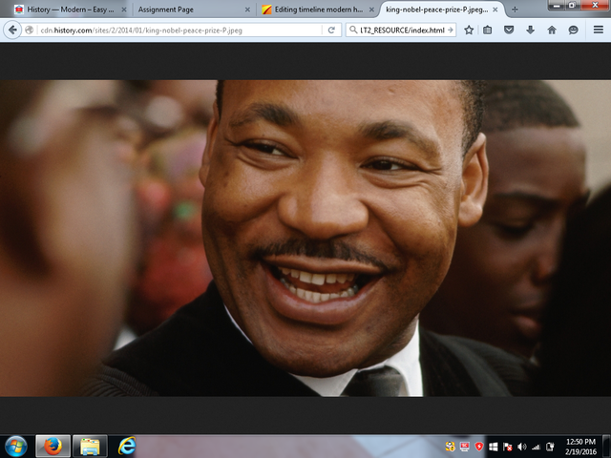Save page to Pocket

509,30
